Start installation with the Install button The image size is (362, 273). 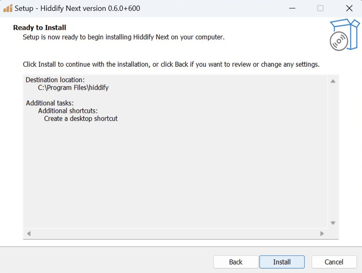click(282, 262)
